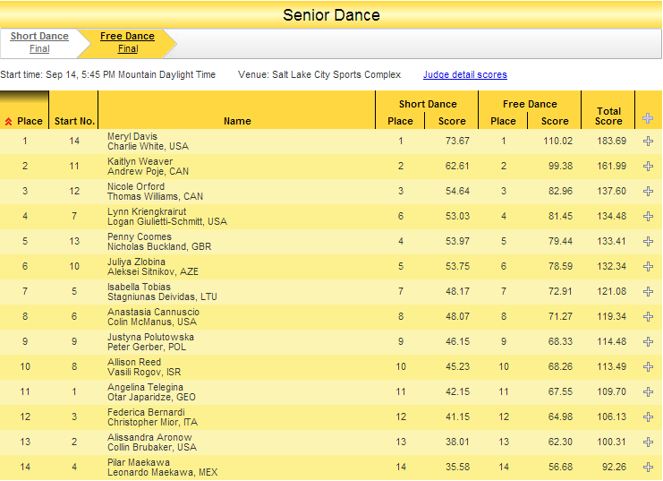Click total score 92.26
The height and width of the screenshot is (481, 663).
(614, 467)
